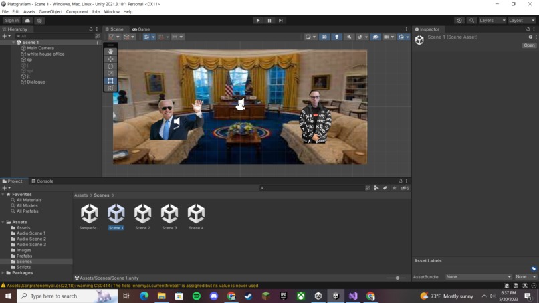Screen dimensions: 539x303
Task: Open the Layout dropdown
Action: [522, 21]
